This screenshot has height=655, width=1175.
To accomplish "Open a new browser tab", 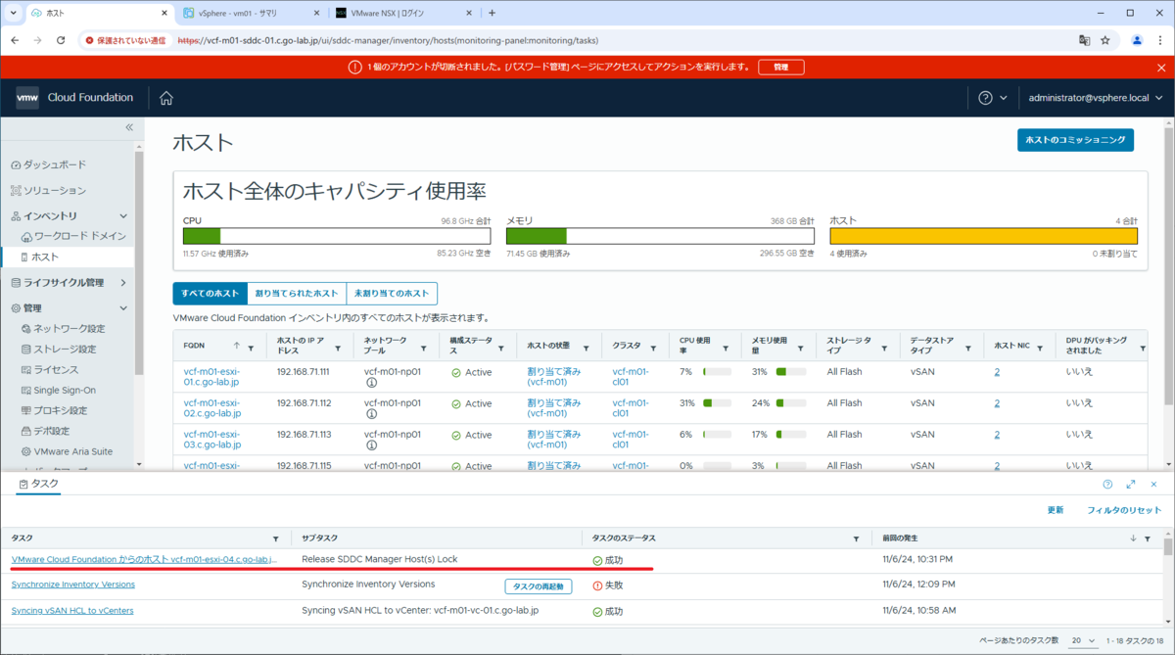I will tap(492, 13).
